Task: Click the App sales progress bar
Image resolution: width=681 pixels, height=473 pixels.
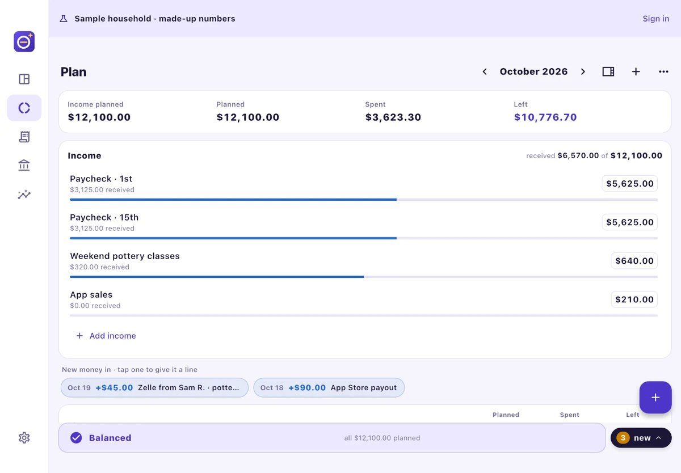Action: tap(364, 315)
